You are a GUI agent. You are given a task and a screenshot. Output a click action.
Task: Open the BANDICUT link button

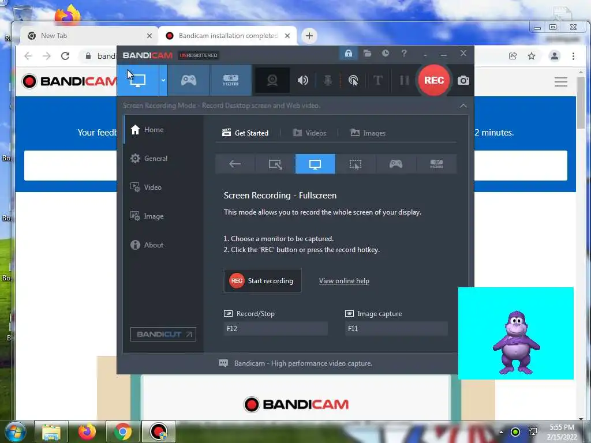click(x=163, y=334)
